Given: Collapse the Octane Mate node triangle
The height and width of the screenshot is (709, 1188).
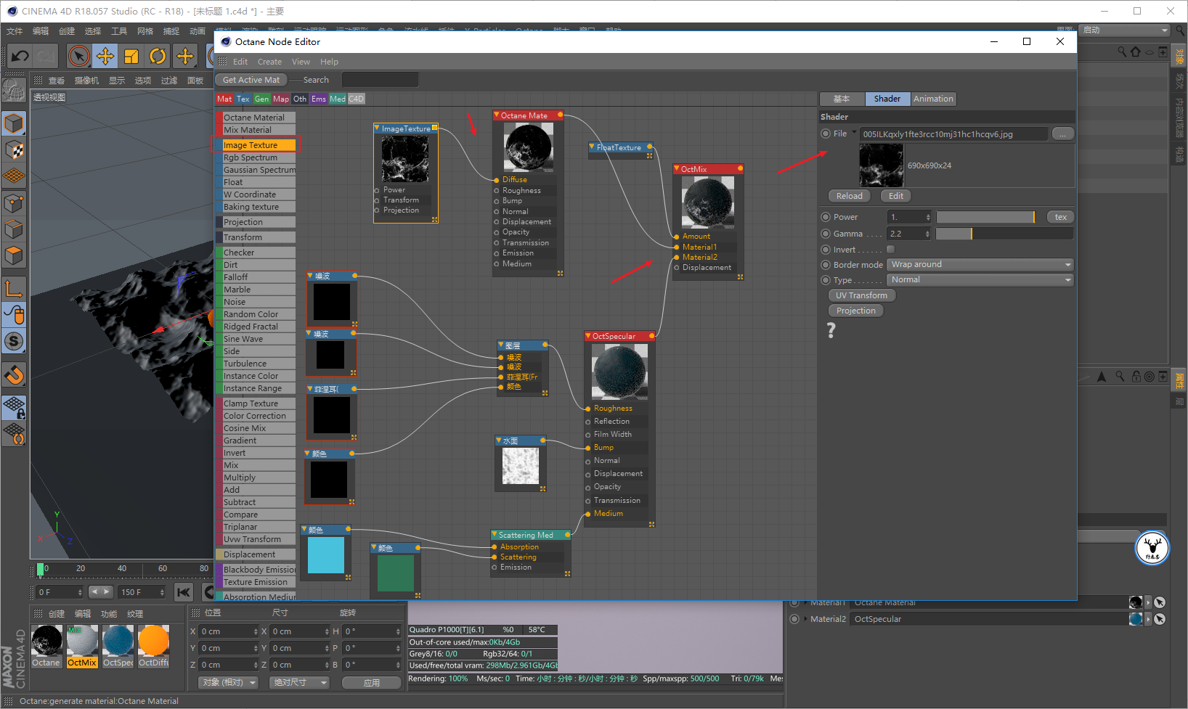Looking at the screenshot, I should (497, 115).
